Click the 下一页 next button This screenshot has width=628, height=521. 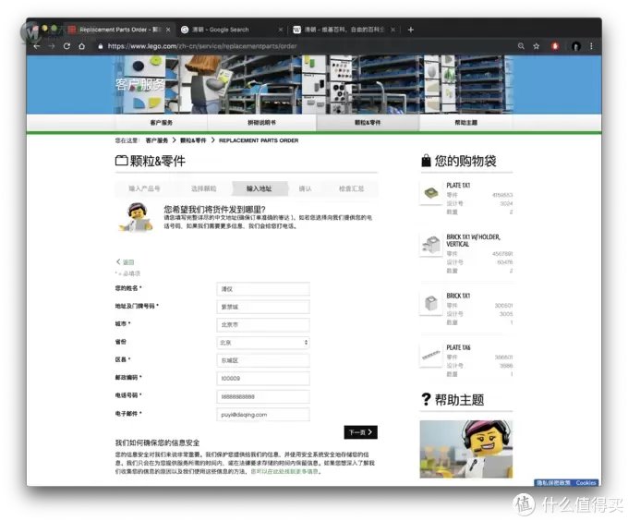[x=360, y=432]
